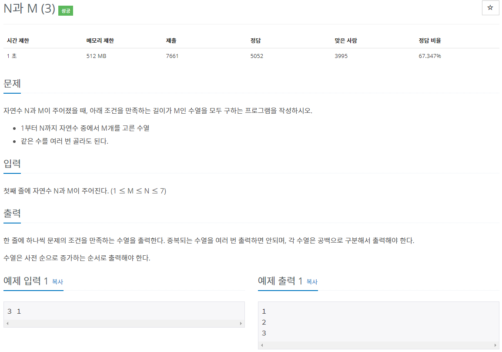Copy example output 1 via 복사 link
The width and height of the screenshot is (502, 352).
click(x=312, y=282)
